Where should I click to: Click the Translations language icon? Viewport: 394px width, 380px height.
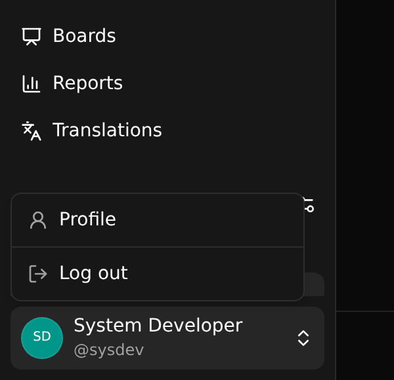pos(32,131)
